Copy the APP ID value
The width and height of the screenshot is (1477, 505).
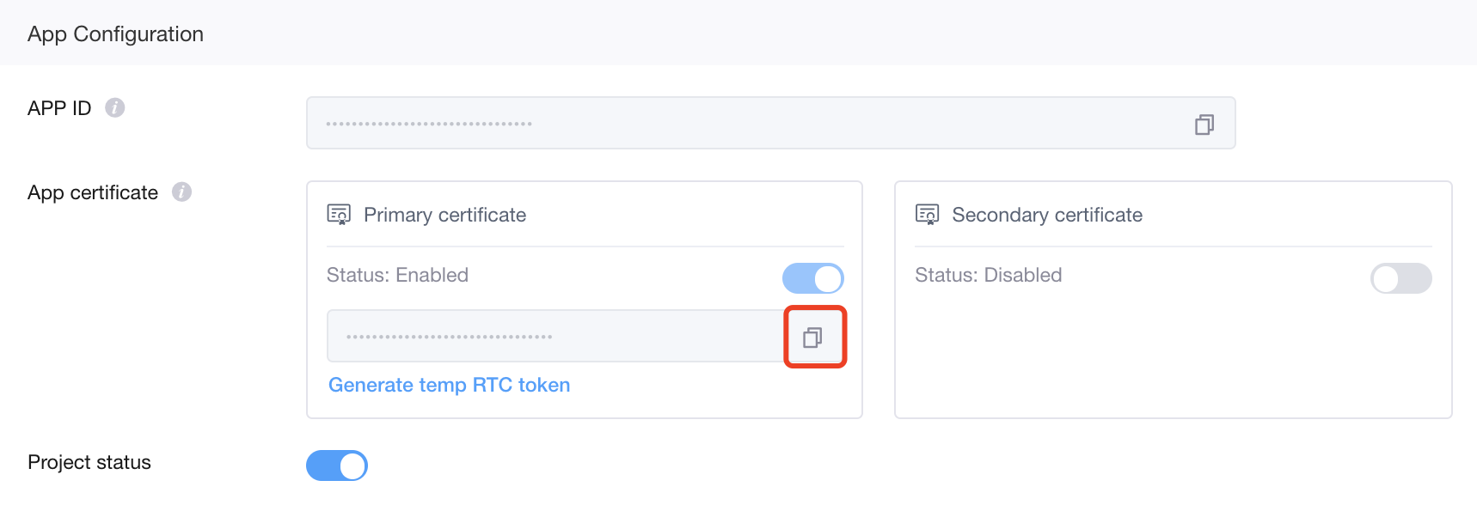[1204, 125]
